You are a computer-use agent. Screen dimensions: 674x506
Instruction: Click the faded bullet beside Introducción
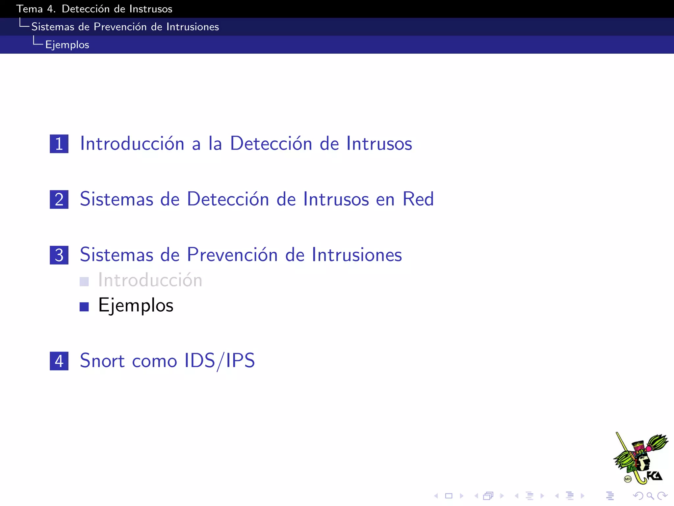[x=84, y=282]
